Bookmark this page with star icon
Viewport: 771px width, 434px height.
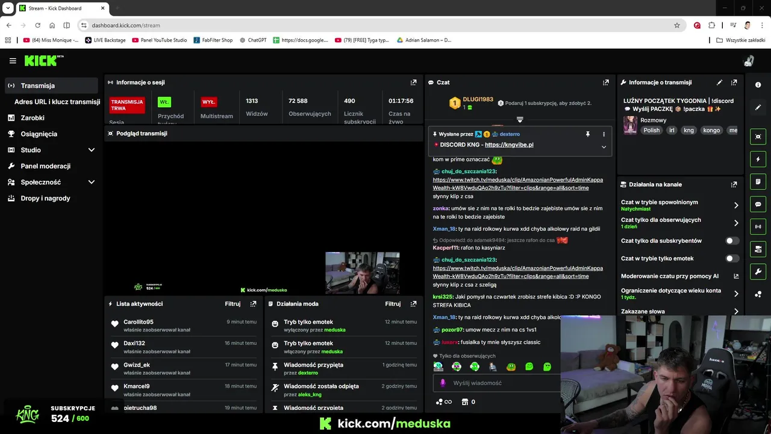point(677,25)
